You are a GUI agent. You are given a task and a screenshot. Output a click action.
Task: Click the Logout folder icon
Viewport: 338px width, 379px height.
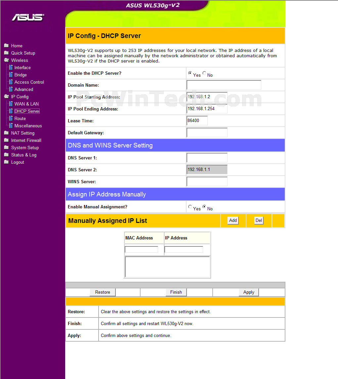(x=7, y=162)
